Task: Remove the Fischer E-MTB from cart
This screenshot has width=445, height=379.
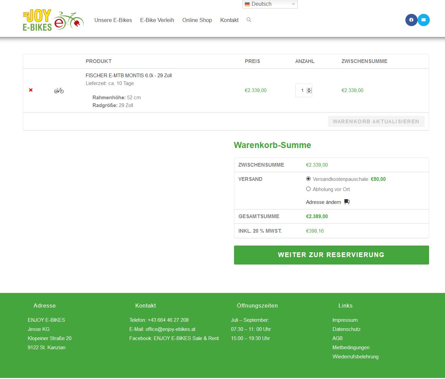Action: (31, 90)
